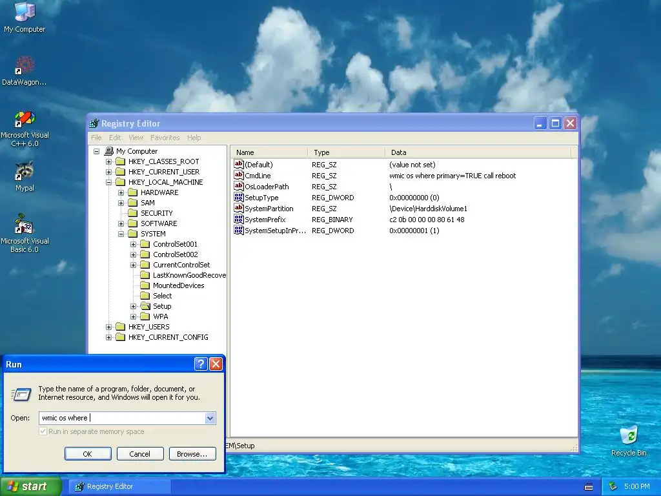Open the File menu in Registry Editor

pyautogui.click(x=96, y=138)
